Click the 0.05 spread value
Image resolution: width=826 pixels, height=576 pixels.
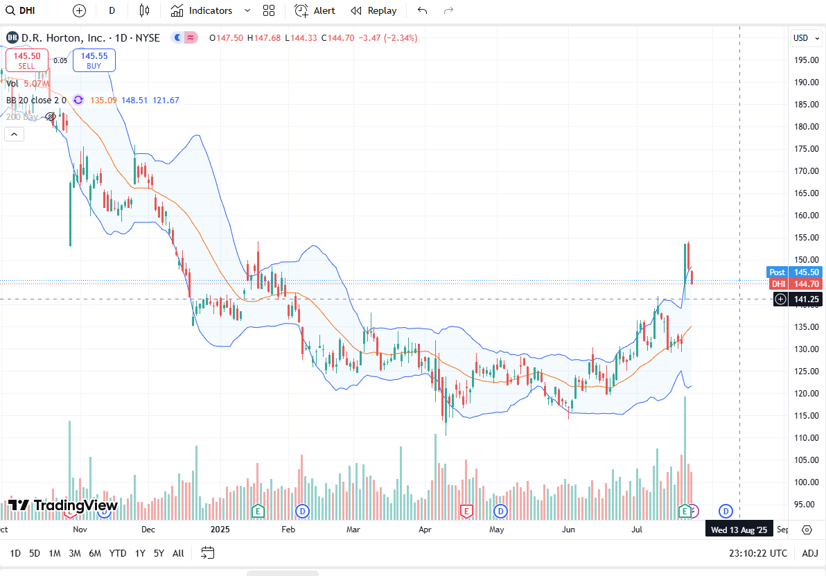click(x=60, y=60)
